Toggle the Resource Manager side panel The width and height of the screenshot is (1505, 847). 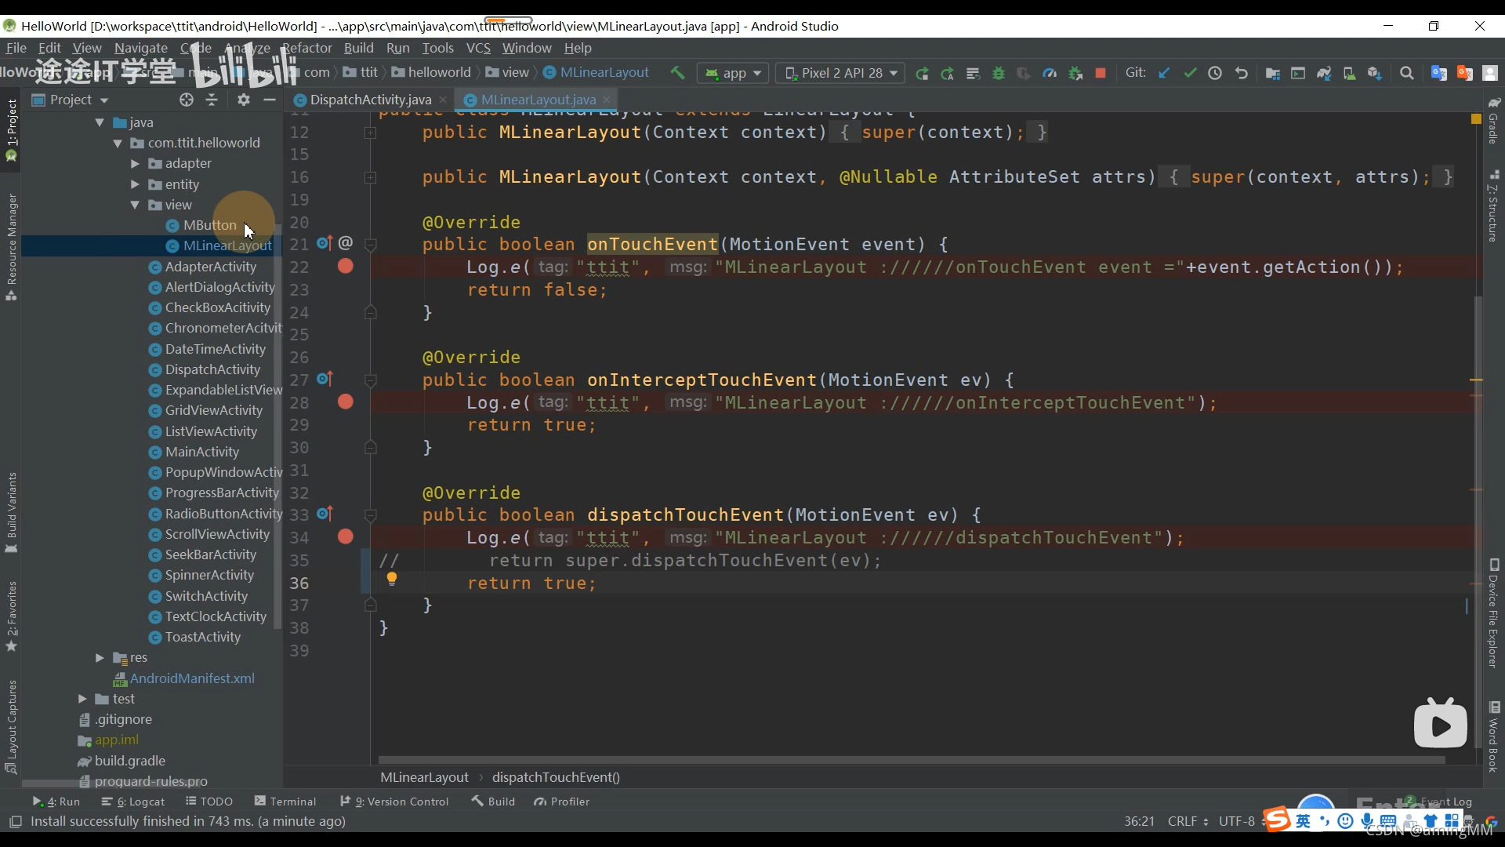click(x=11, y=247)
